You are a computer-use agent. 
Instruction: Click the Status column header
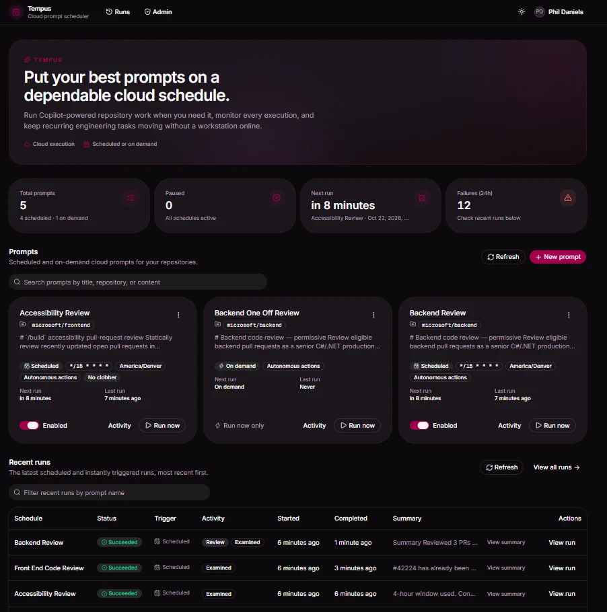point(106,519)
